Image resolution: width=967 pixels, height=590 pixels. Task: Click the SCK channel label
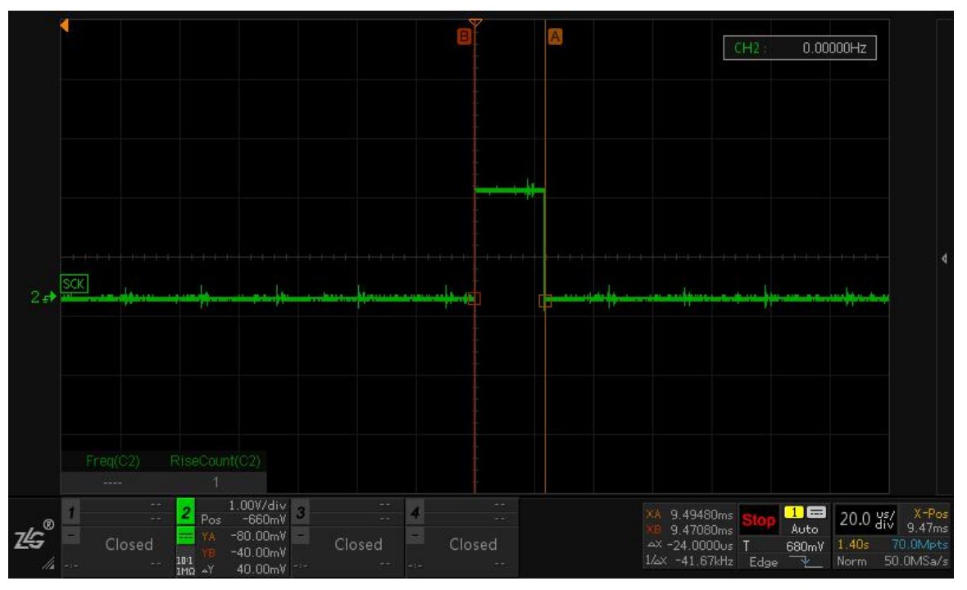[x=74, y=284]
